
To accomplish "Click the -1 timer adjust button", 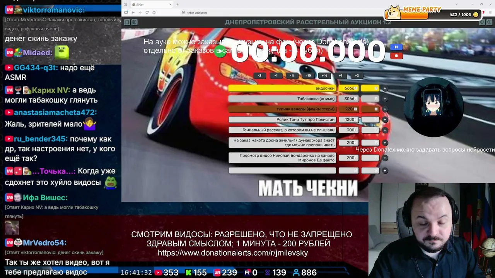I will [x=276, y=76].
